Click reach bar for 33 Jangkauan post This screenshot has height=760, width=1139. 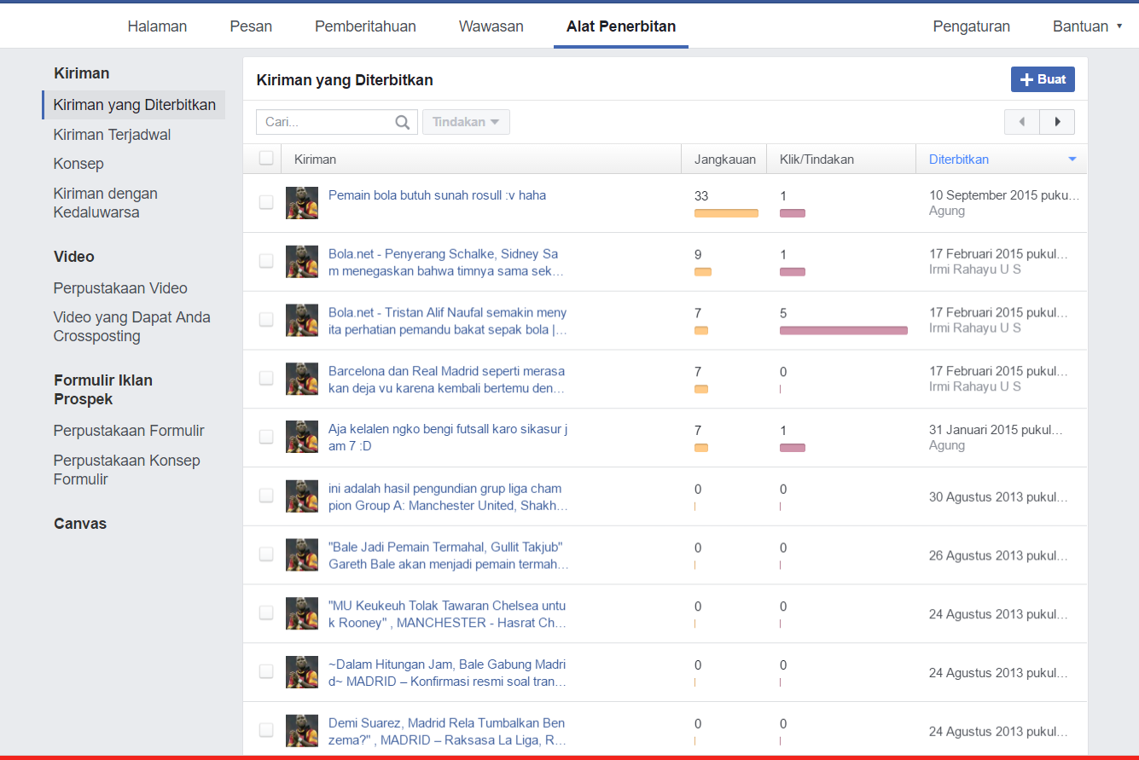(726, 213)
